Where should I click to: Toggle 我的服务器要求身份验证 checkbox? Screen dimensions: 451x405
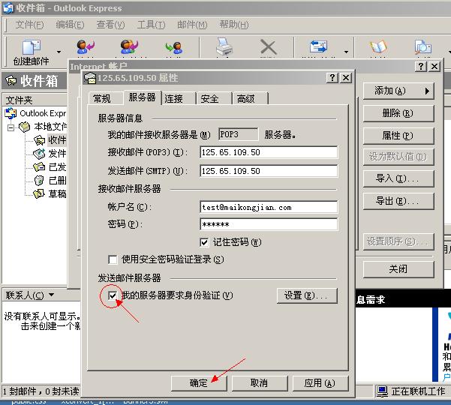pos(113,295)
